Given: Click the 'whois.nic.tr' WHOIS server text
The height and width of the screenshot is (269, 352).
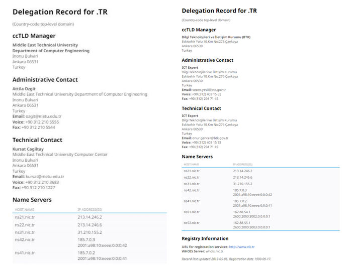Looking at the screenshot, I should (x=214, y=251).
